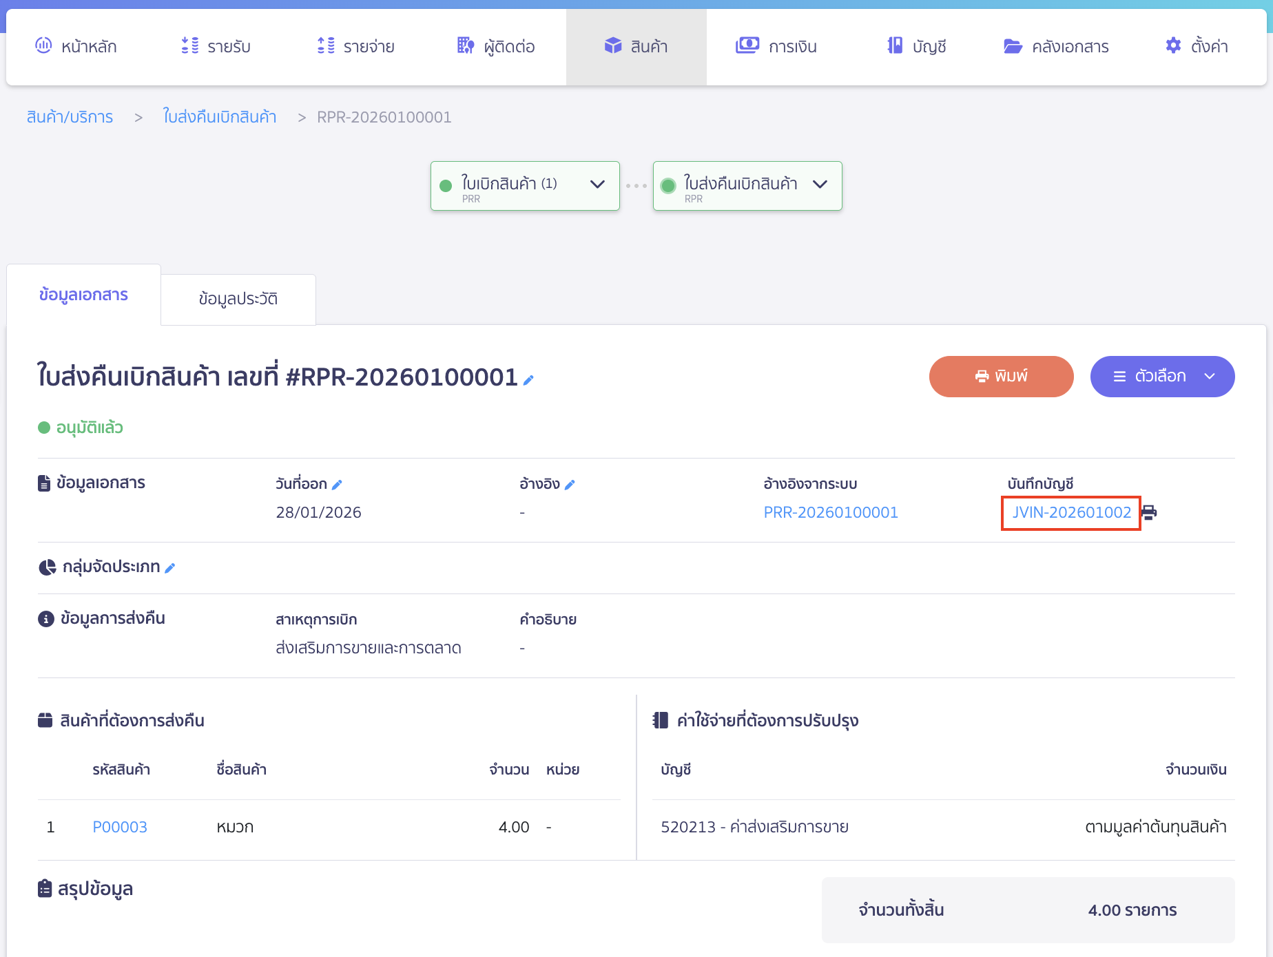Click the pencil icon beside document number title

click(528, 380)
